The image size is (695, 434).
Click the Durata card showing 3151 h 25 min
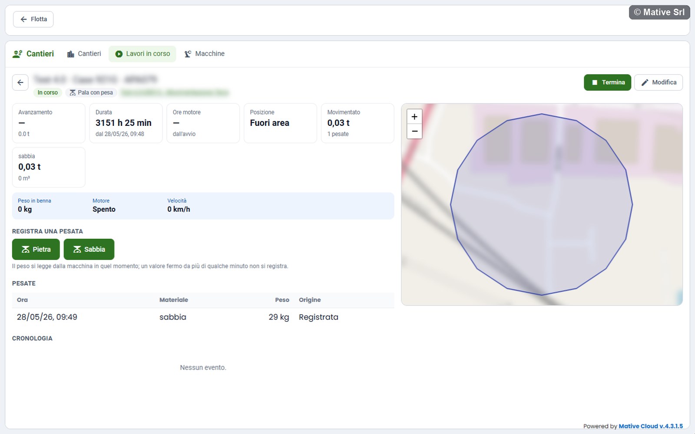[x=126, y=123]
